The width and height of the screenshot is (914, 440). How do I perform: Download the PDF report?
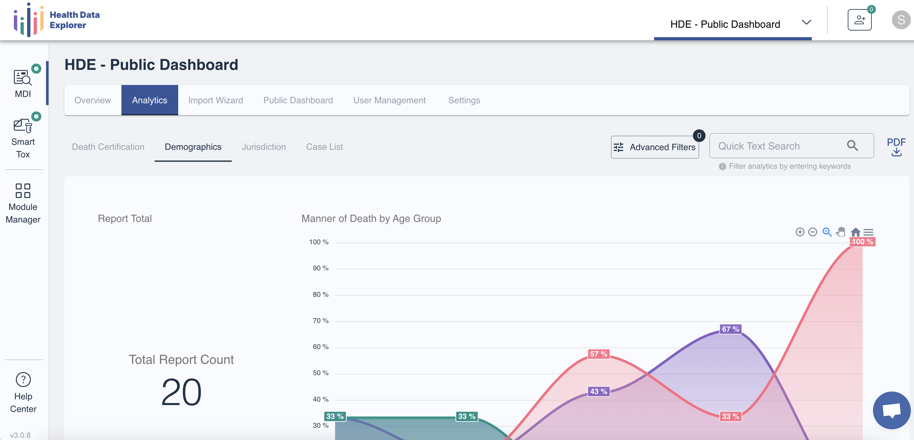tap(896, 147)
